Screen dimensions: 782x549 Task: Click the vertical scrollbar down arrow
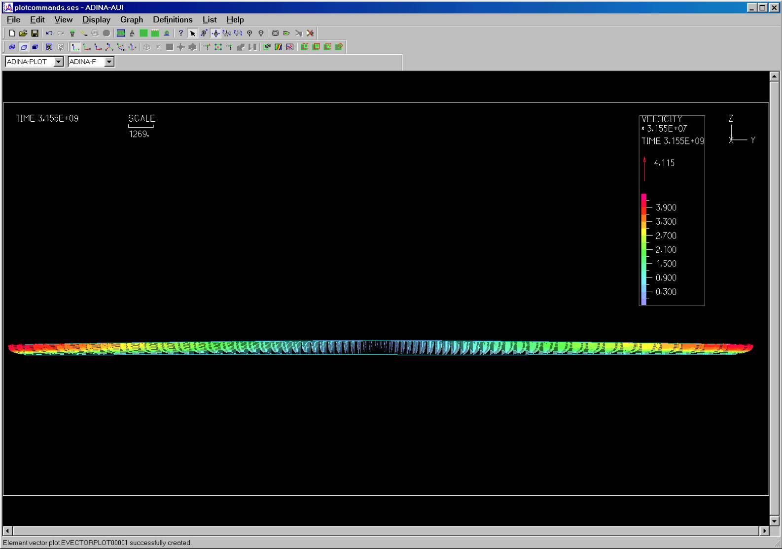(774, 521)
